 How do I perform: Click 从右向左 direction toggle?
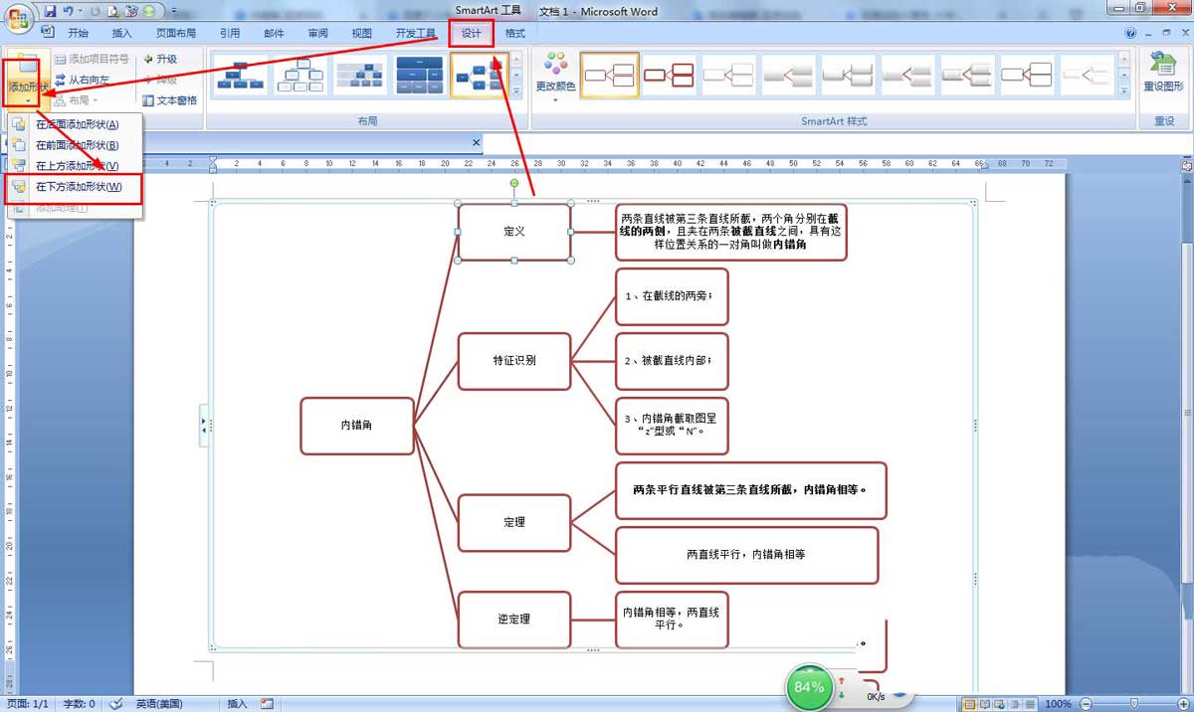point(83,80)
